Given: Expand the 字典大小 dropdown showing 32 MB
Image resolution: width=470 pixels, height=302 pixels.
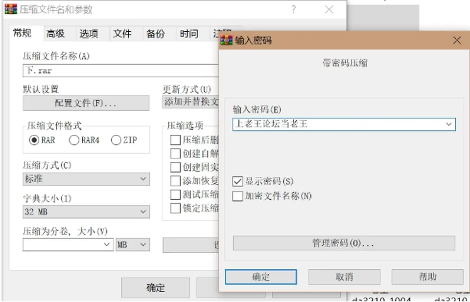Looking at the screenshot, I should tap(86, 212).
